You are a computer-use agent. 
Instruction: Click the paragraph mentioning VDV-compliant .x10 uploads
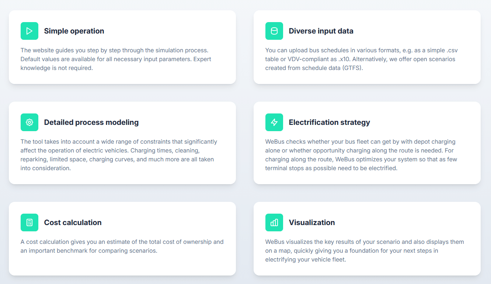pyautogui.click(x=361, y=59)
